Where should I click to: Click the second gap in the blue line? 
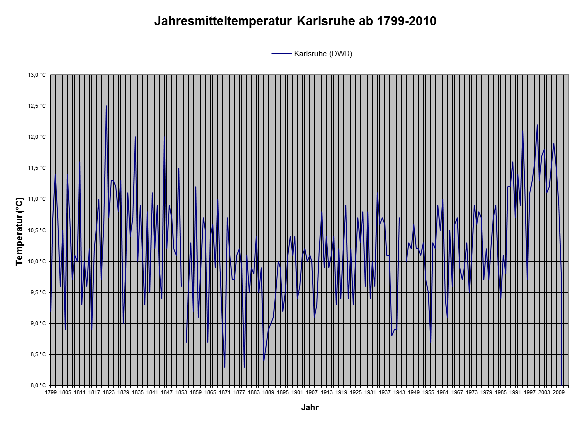click(403, 240)
